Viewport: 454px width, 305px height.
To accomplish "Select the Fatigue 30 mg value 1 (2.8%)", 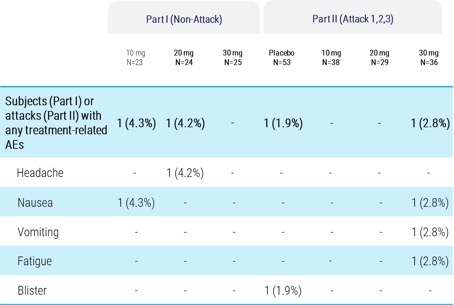I will pyautogui.click(x=430, y=261).
